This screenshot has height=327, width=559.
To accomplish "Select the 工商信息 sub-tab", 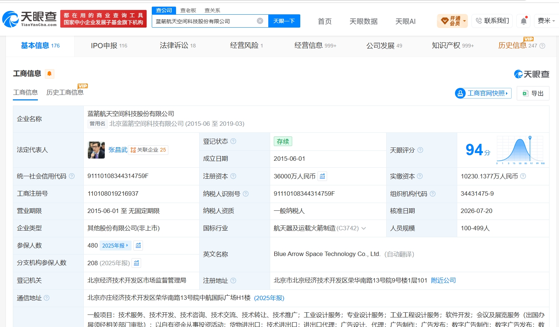I will point(25,92).
